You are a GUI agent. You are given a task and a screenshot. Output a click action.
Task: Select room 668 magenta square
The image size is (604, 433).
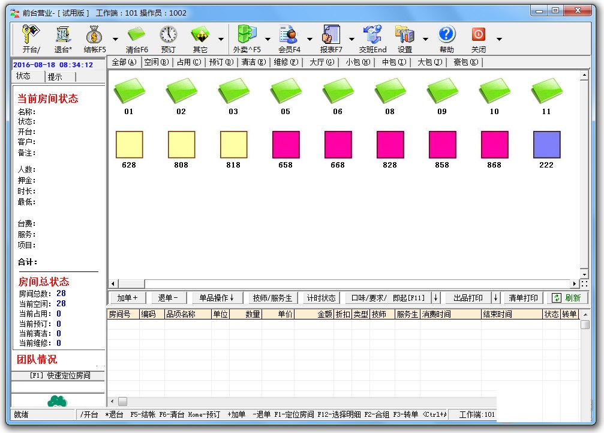[338, 145]
